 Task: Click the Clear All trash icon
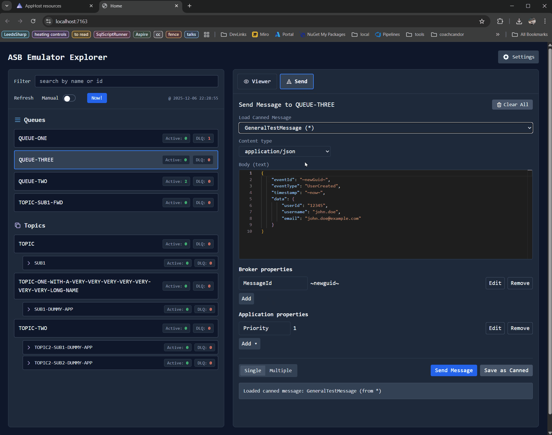499,104
